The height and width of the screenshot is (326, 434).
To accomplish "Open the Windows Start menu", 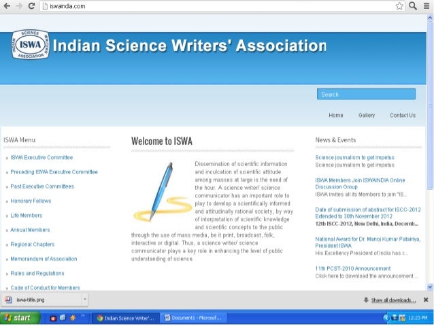I will (x=20, y=318).
